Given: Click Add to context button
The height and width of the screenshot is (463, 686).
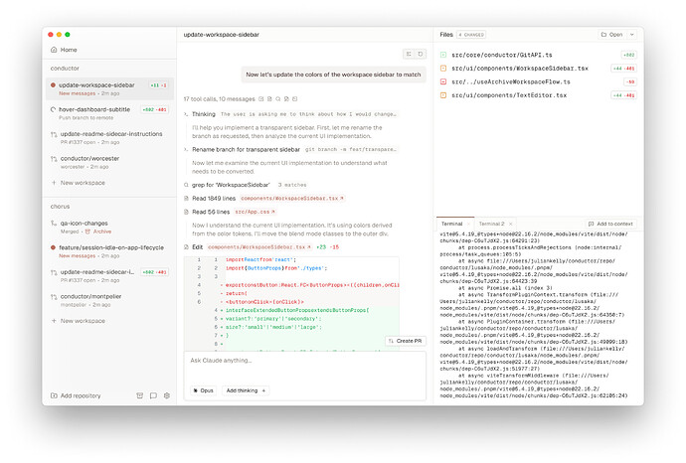Looking at the screenshot, I should click(610, 224).
